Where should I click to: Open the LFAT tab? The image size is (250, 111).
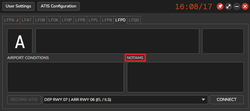click(27, 20)
